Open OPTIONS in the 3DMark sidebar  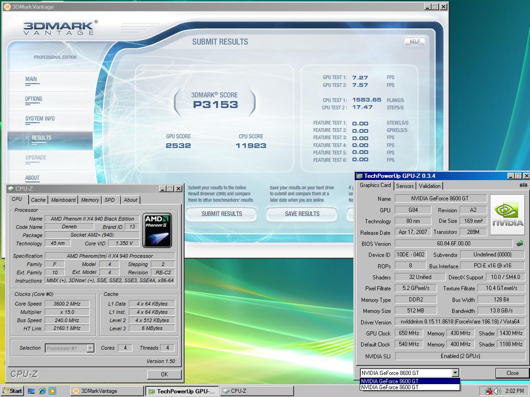coord(34,99)
